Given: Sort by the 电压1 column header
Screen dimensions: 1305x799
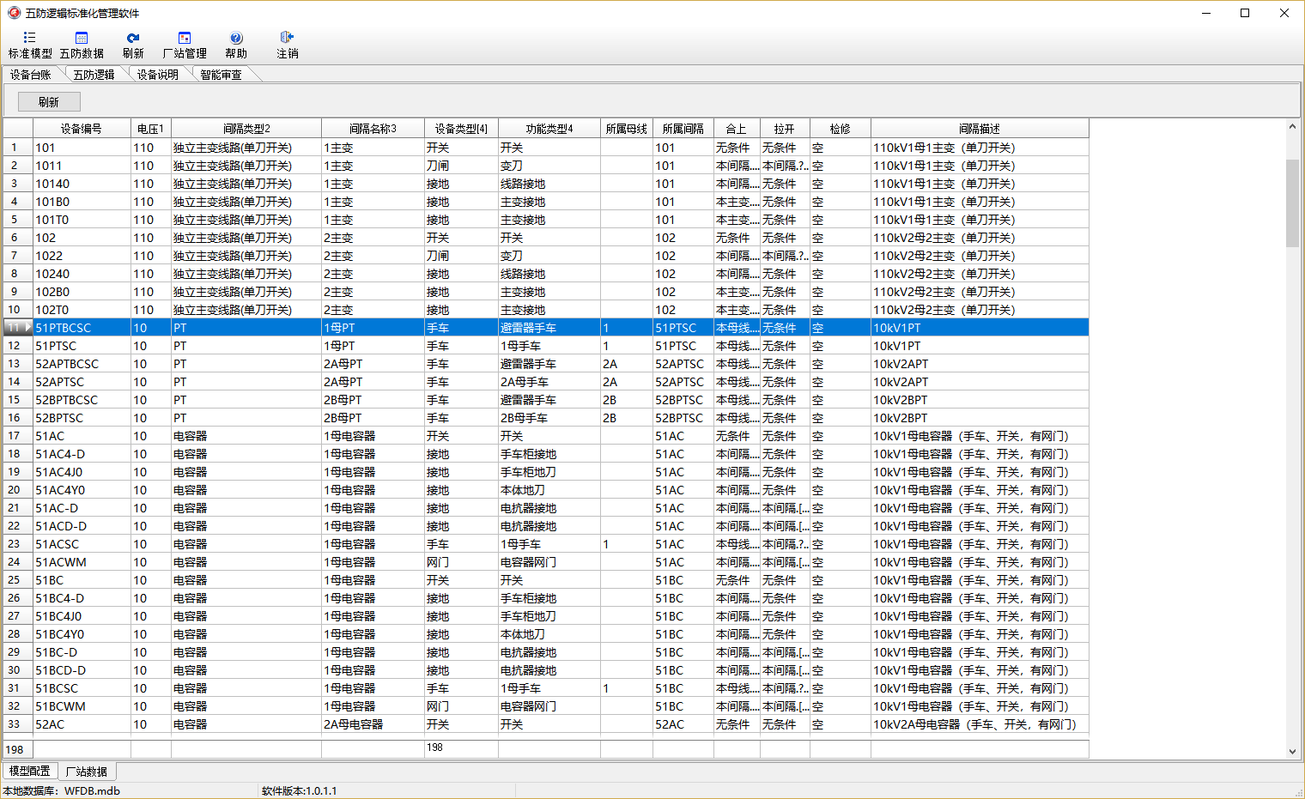Looking at the screenshot, I should 150,129.
